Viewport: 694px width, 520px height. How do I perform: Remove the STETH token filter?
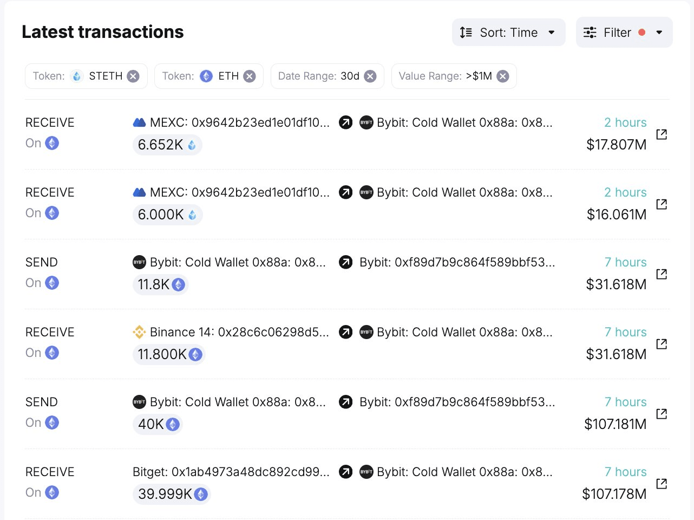tap(133, 76)
